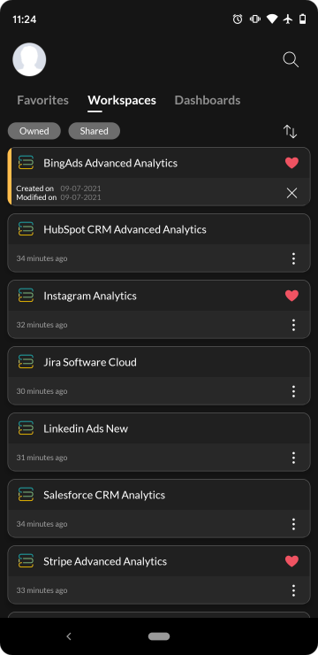The width and height of the screenshot is (318, 655).
Task: Unfavorite BingAds Advanced Analytics heart
Action: point(291,163)
